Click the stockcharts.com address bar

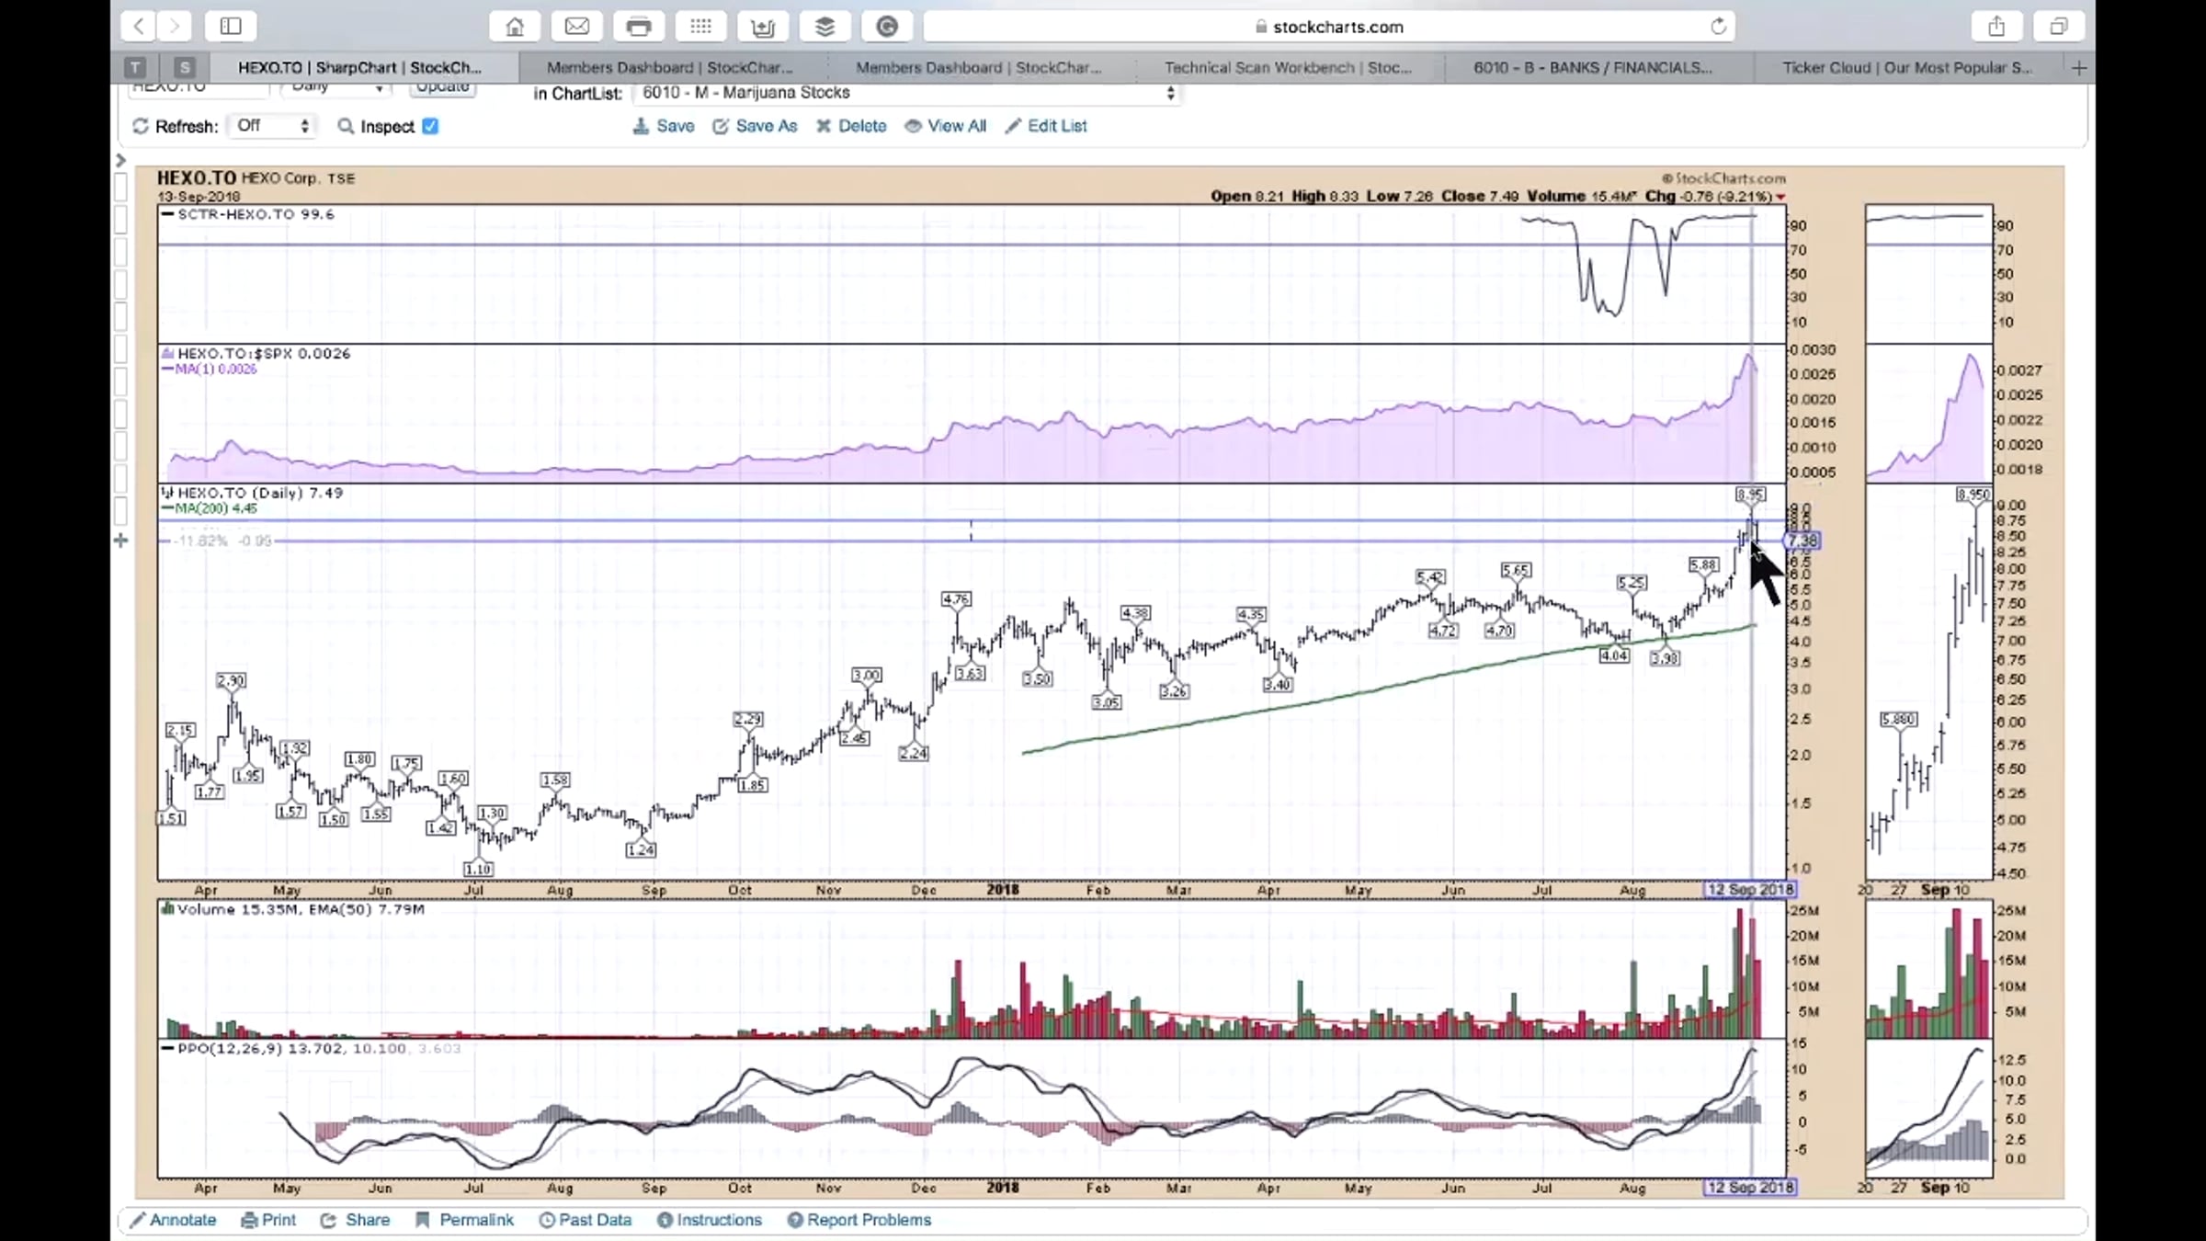pos(1329,27)
